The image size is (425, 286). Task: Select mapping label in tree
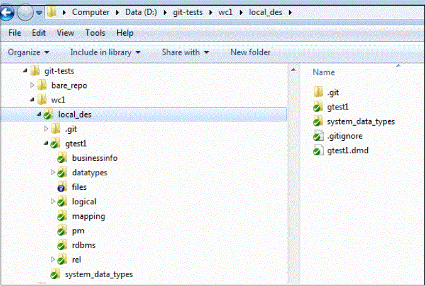coord(89,216)
